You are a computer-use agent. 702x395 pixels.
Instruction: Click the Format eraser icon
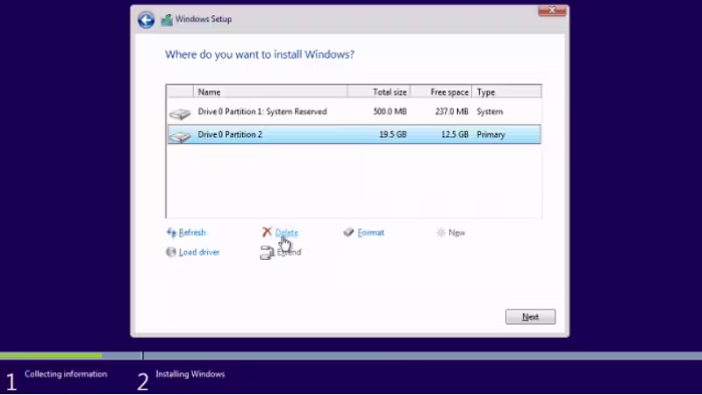click(x=348, y=232)
